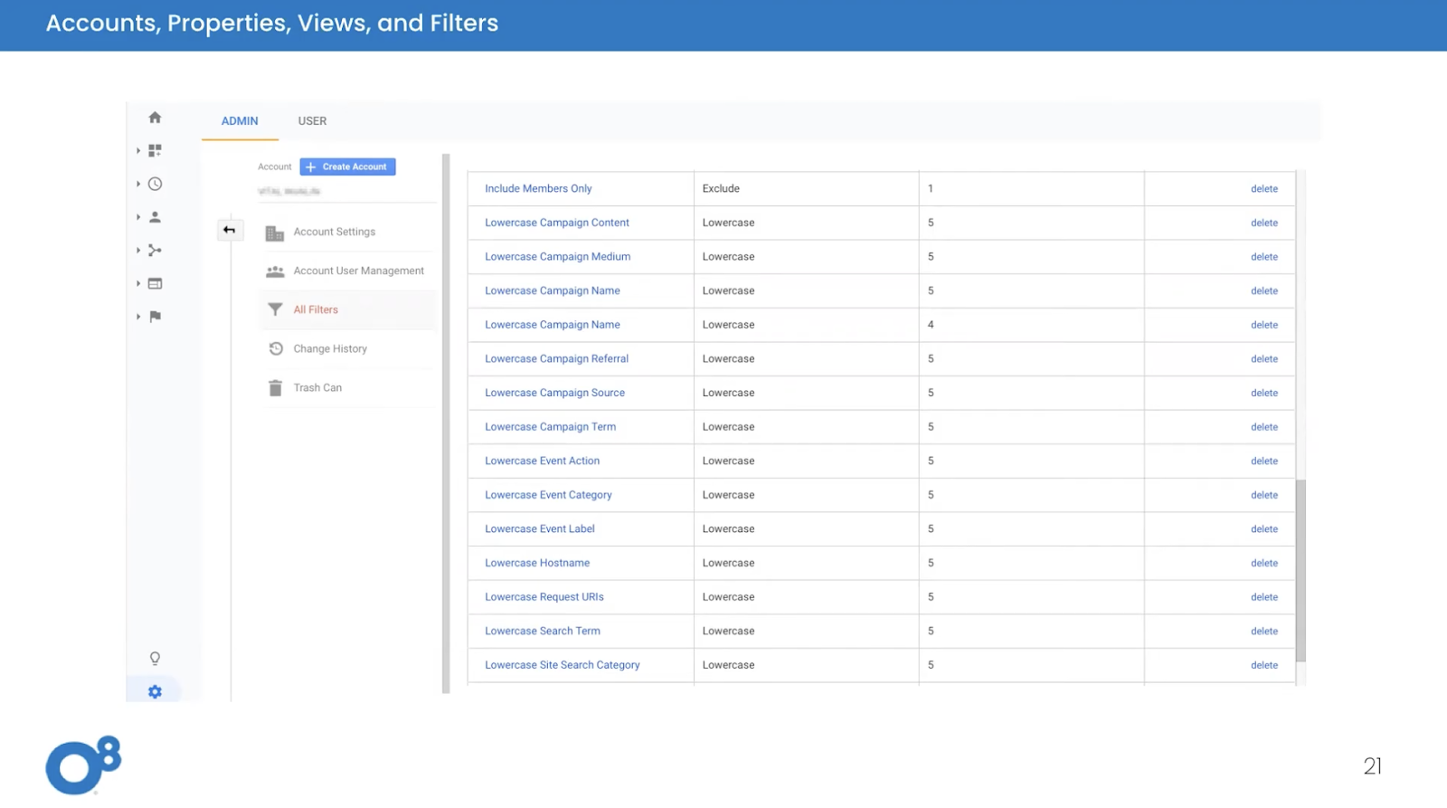Open the Conversions flag icon

pos(155,317)
